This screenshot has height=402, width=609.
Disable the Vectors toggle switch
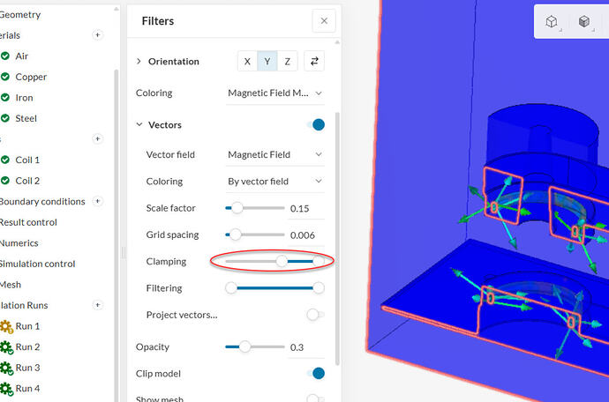tap(316, 125)
